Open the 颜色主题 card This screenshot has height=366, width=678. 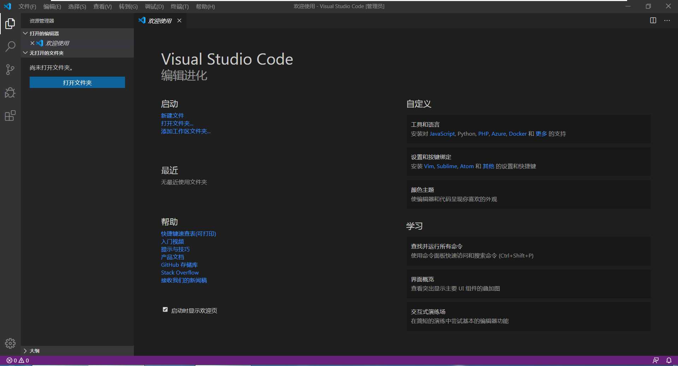click(x=529, y=194)
